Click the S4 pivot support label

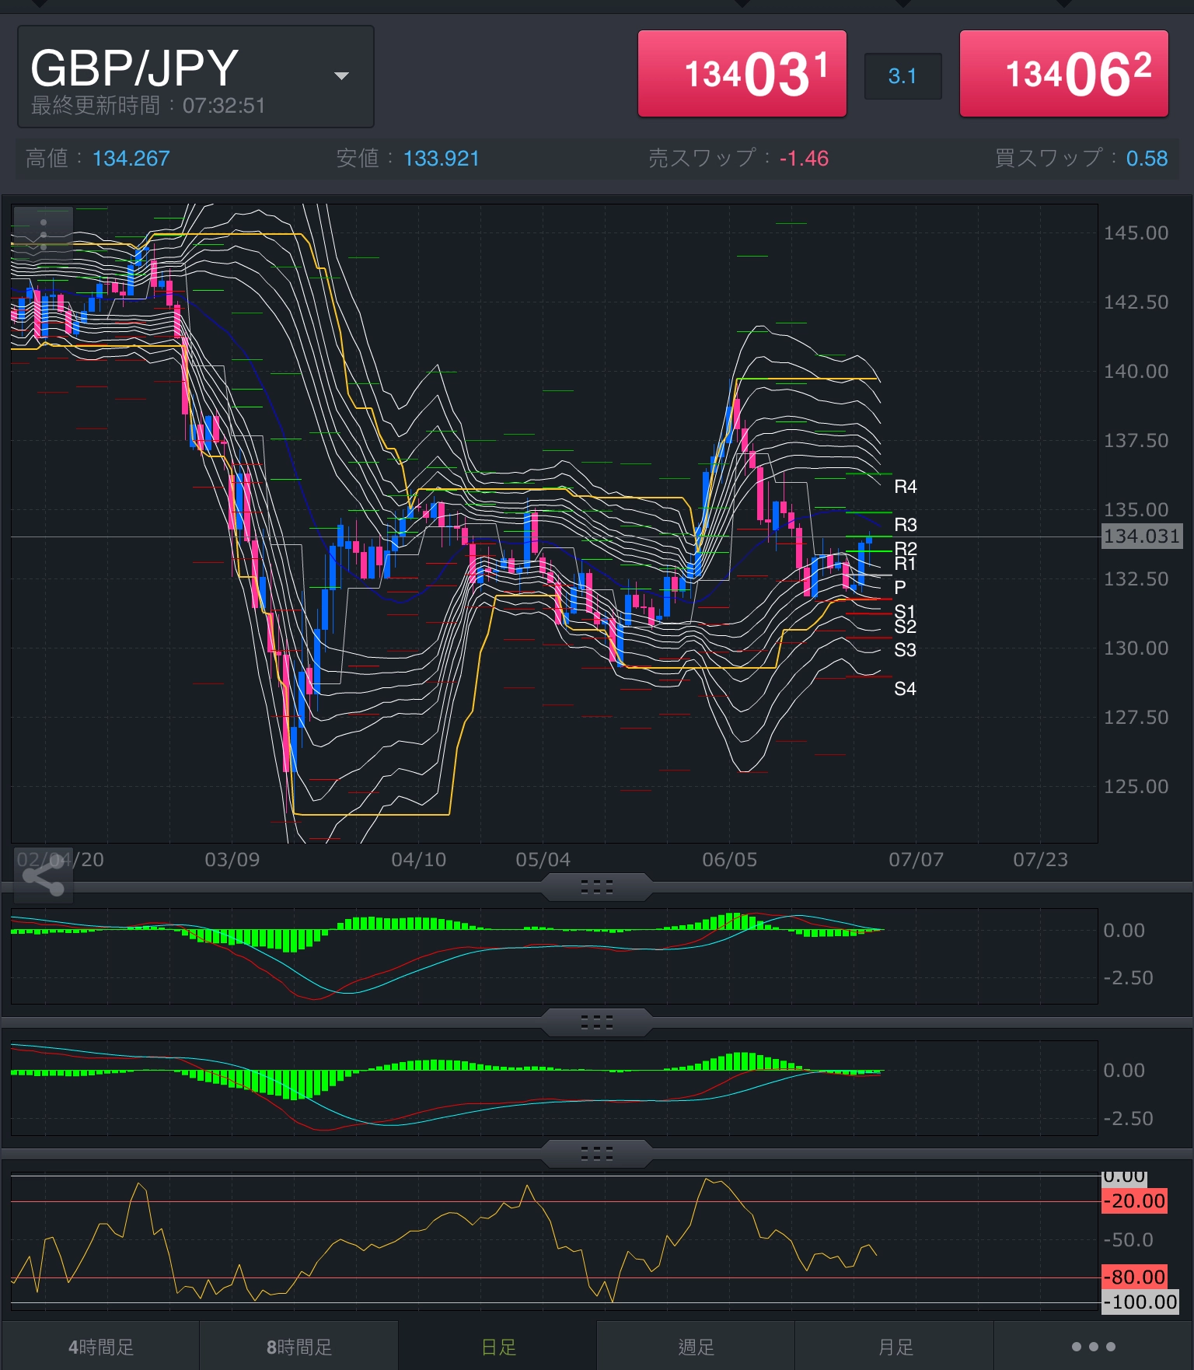tap(905, 688)
